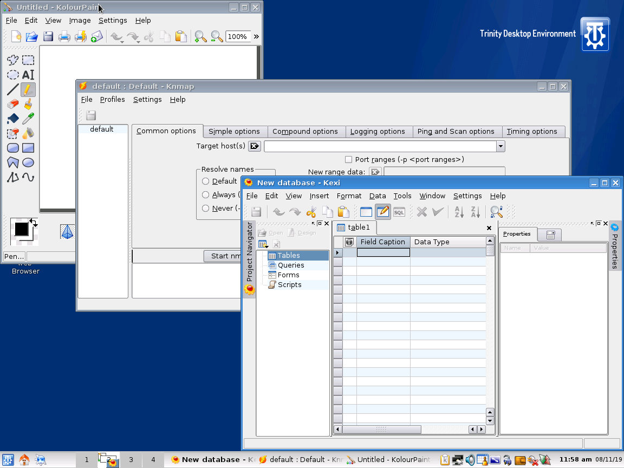Open the Target host(s) dropdown arrow
624x468 pixels.
(500, 146)
